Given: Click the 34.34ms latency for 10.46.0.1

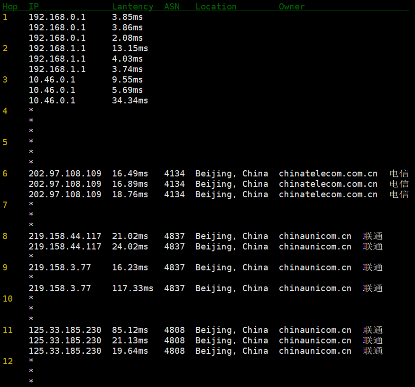Looking at the screenshot, I should click(x=130, y=101).
